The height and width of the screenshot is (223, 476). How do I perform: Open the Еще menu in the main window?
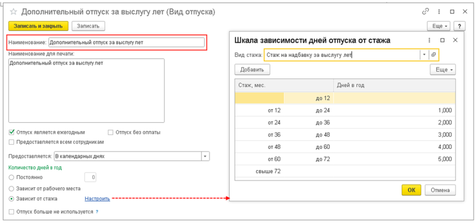(x=439, y=26)
